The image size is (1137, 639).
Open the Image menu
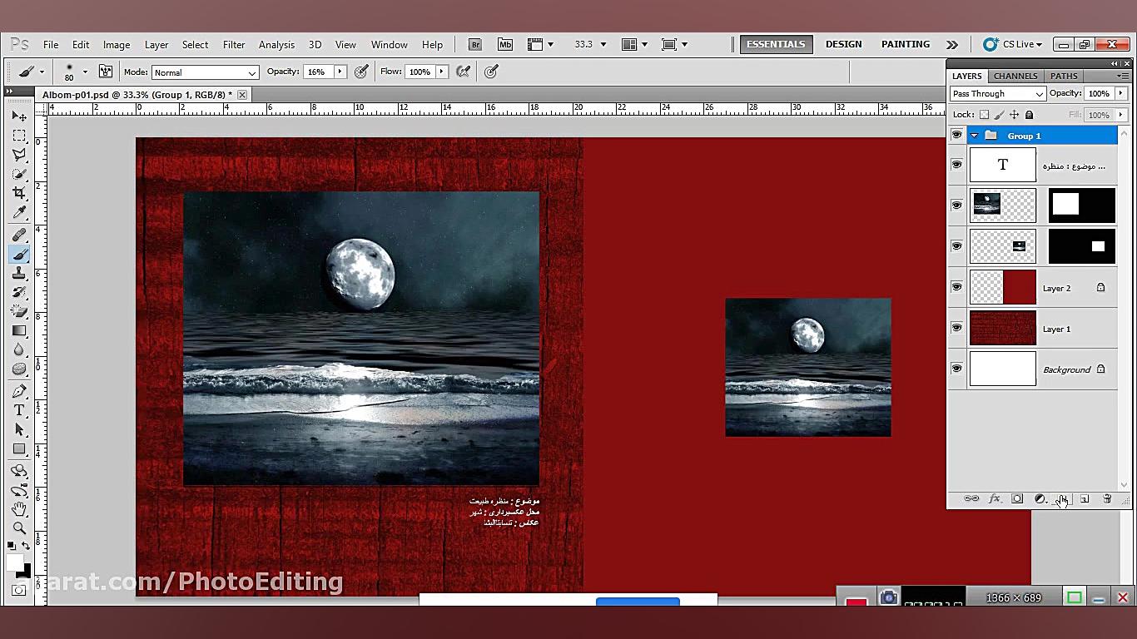(x=117, y=45)
